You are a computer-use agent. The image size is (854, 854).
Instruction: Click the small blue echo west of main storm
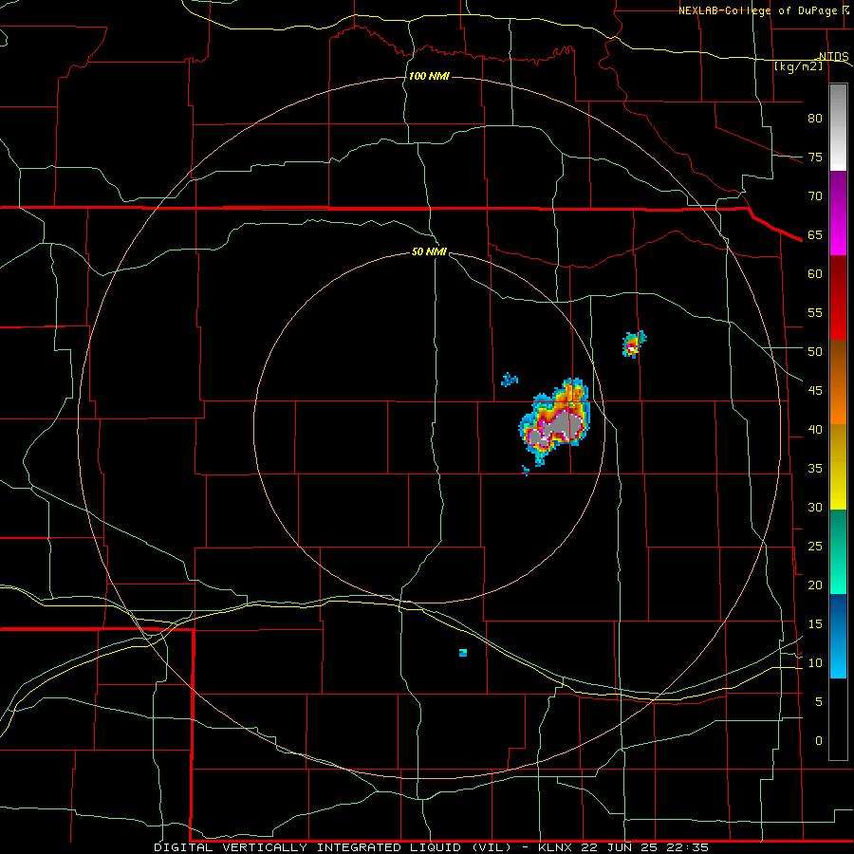[x=510, y=380]
